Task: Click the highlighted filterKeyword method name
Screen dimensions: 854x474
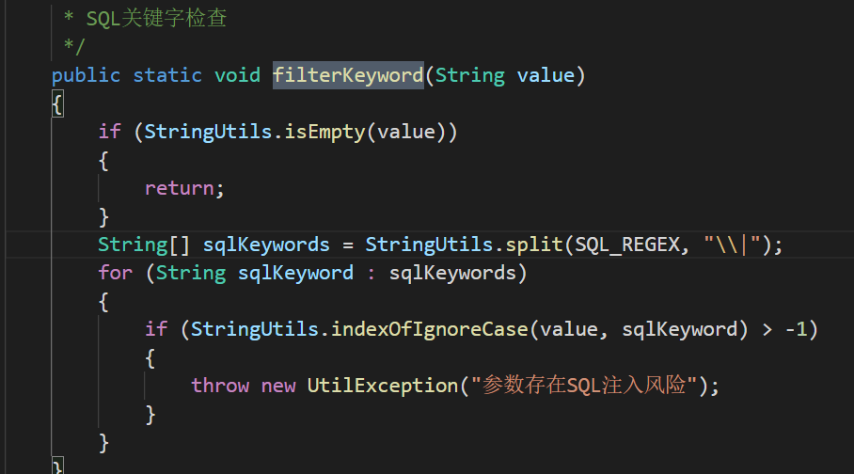Action: pos(348,75)
